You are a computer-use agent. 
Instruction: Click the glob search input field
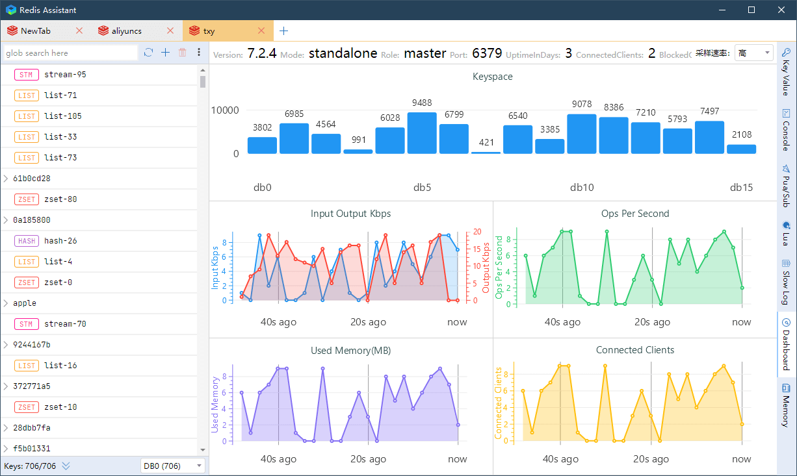(70, 53)
